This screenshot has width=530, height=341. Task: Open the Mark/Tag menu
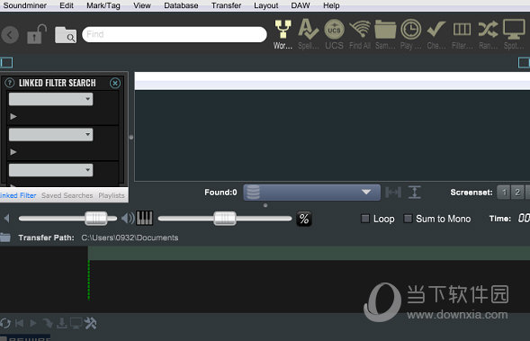coord(103,5)
